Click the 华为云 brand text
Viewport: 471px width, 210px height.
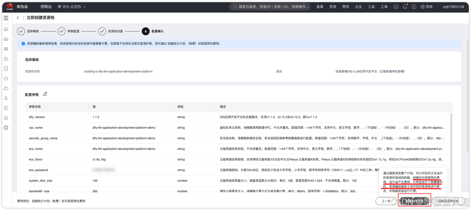[x=22, y=7]
